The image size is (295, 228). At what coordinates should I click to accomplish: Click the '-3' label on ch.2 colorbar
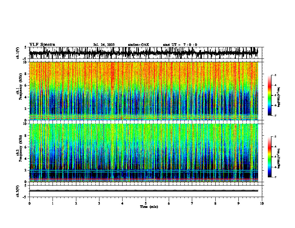pyautogui.click(x=275, y=137)
